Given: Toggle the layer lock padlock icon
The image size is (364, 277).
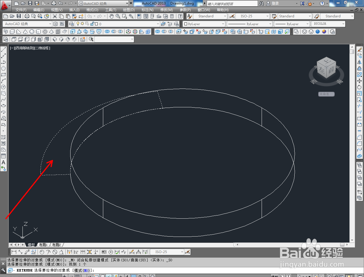Looking at the screenshot, I should tap(92, 24).
